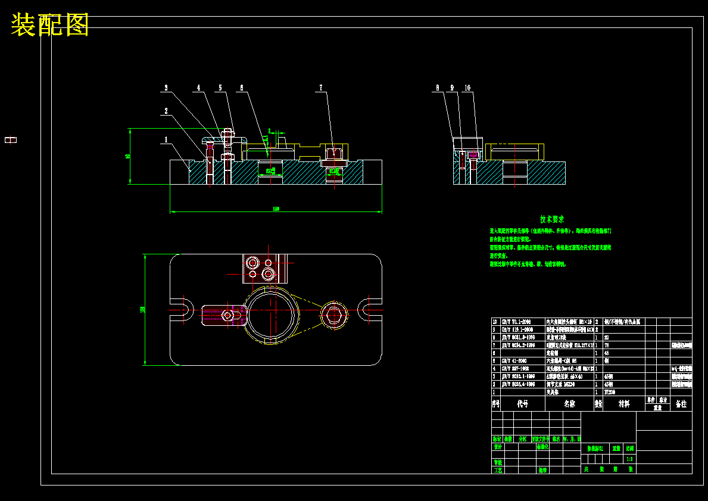Image resolution: width=708 pixels, height=501 pixels.
Task: Select the 工艺 label in title block
Action: click(x=498, y=470)
